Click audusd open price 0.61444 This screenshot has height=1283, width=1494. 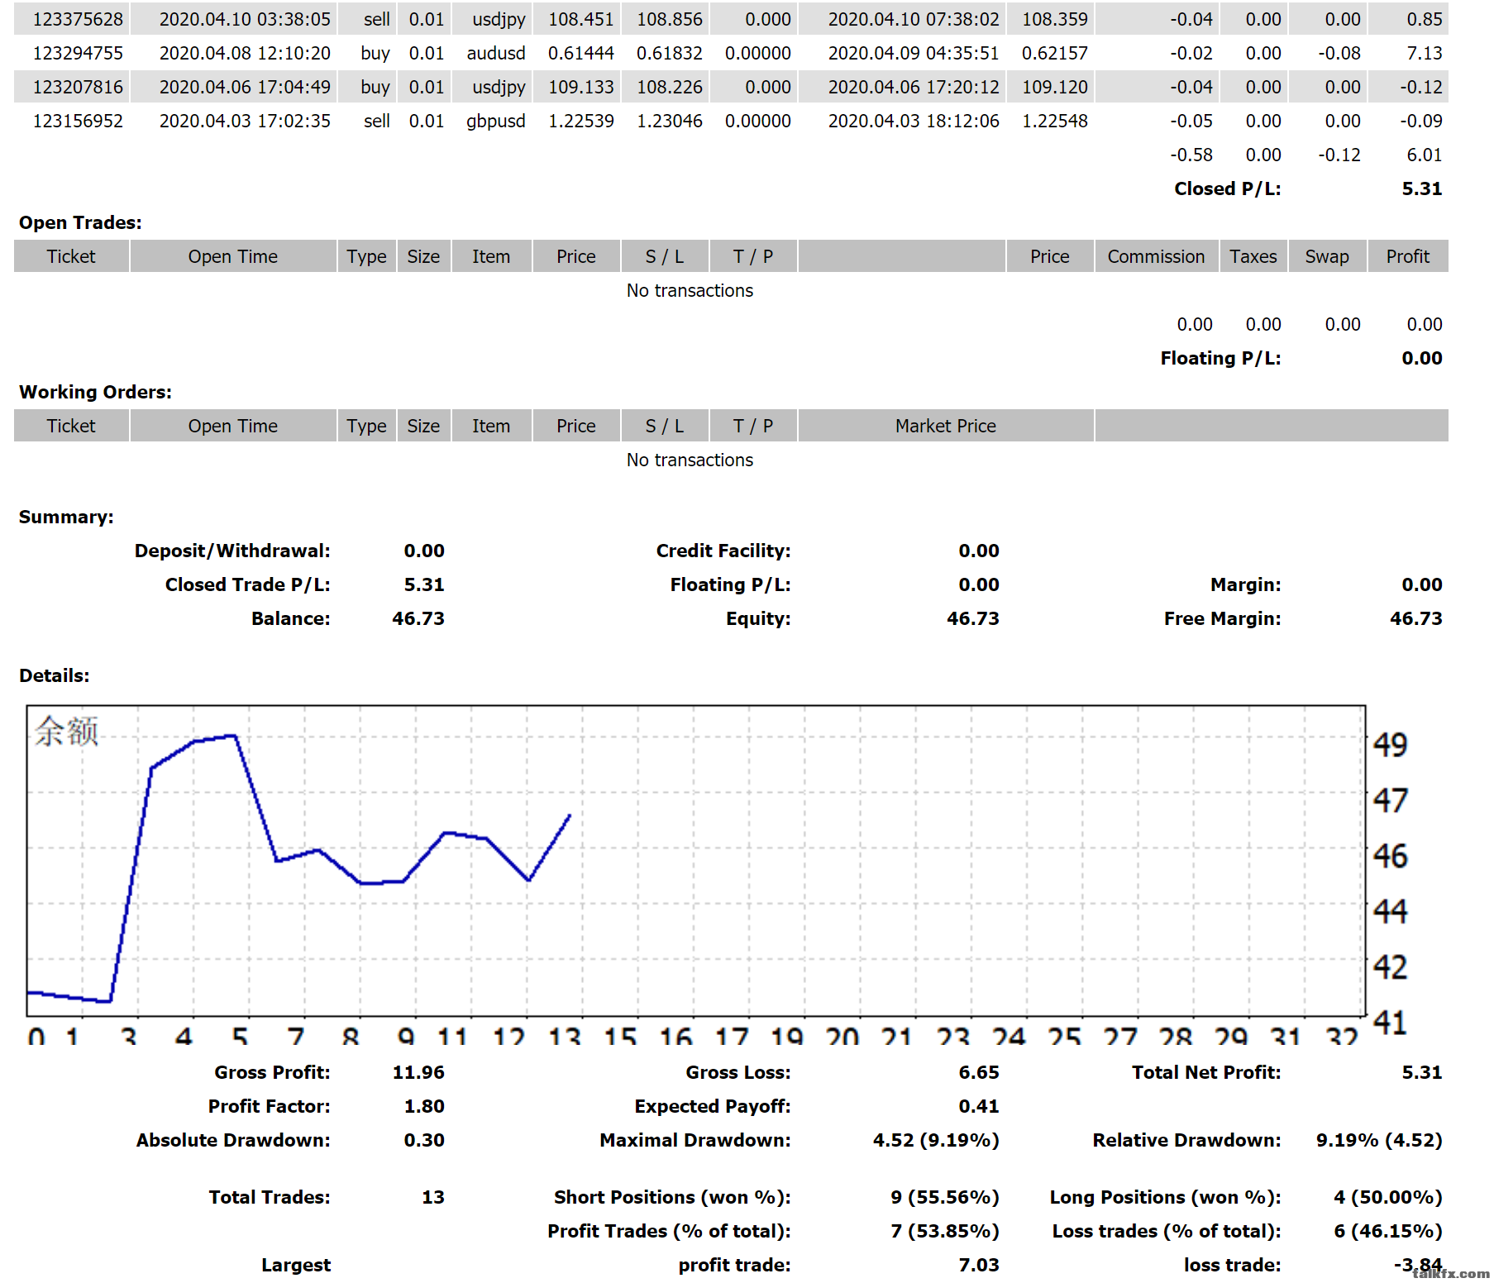point(581,53)
